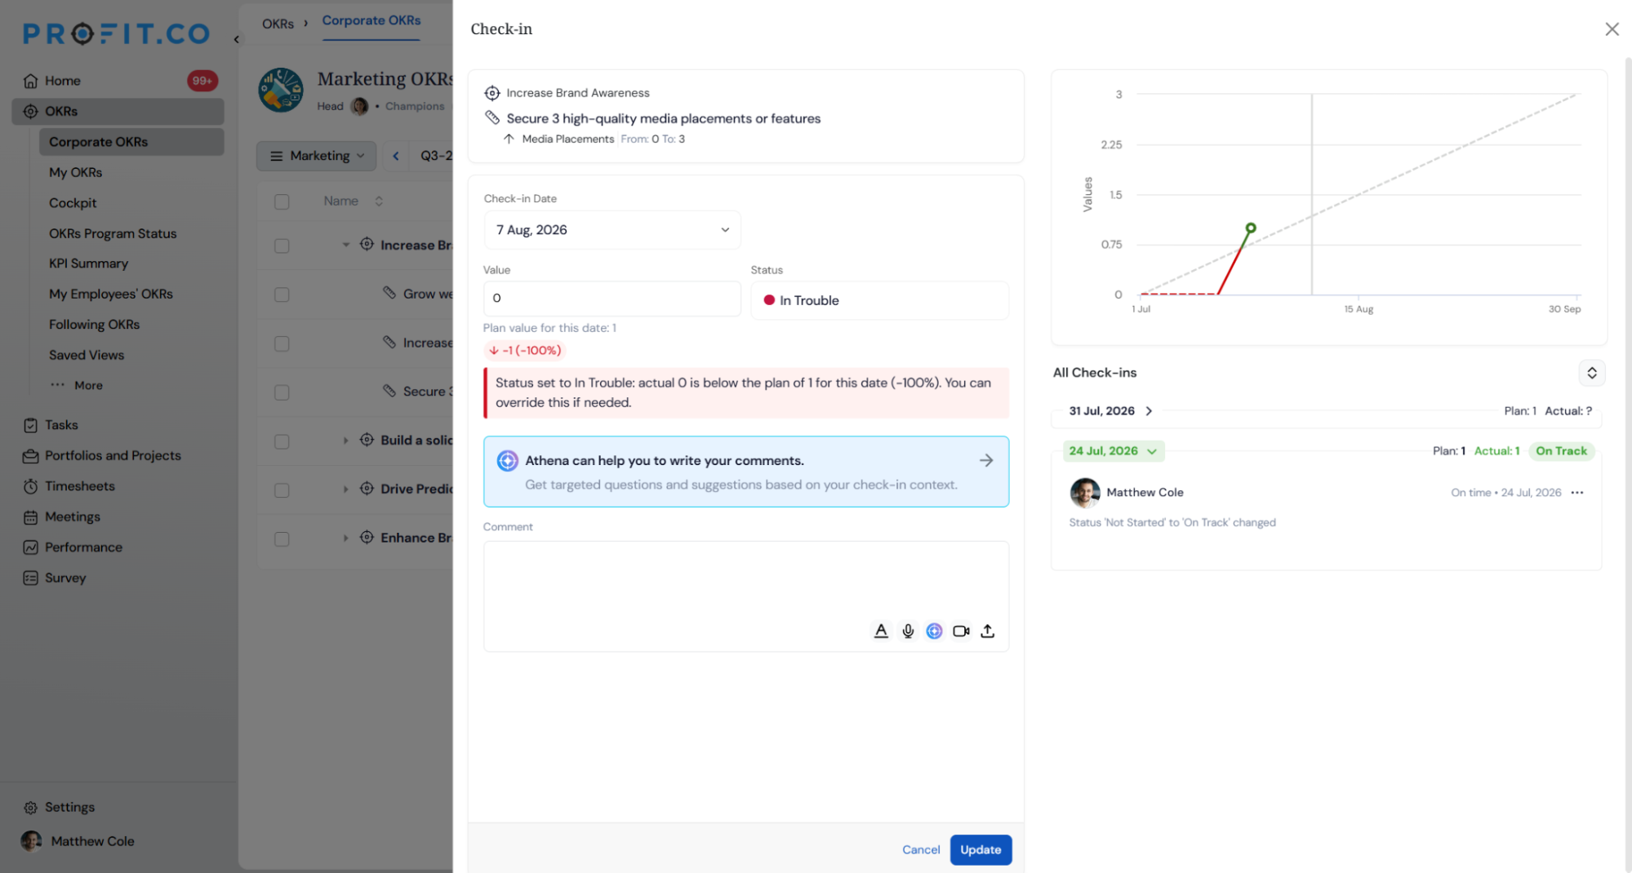1632x873 pixels.
Task: Open the OKRs sidebar section
Action: coord(118,111)
